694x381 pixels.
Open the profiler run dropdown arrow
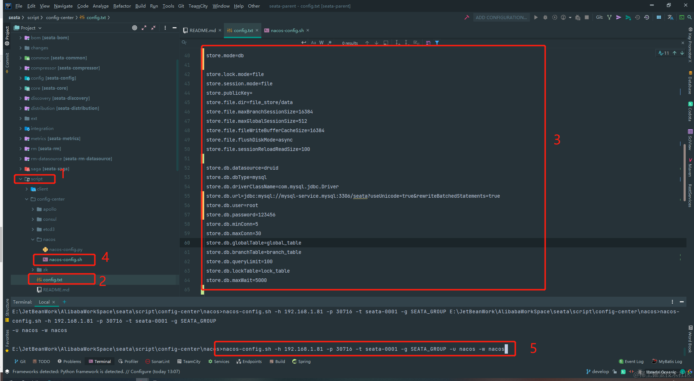coord(570,18)
